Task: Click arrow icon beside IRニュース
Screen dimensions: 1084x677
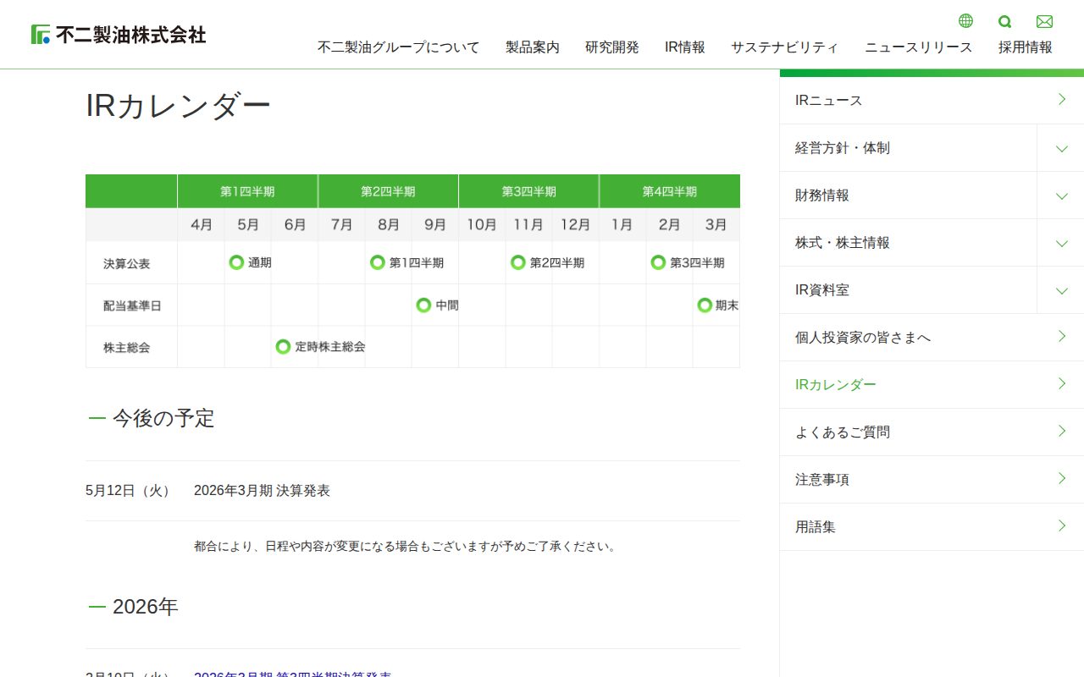Action: point(1062,100)
